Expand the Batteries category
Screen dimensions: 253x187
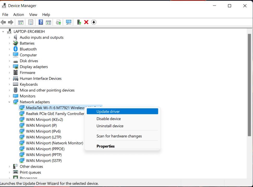tap(9, 43)
